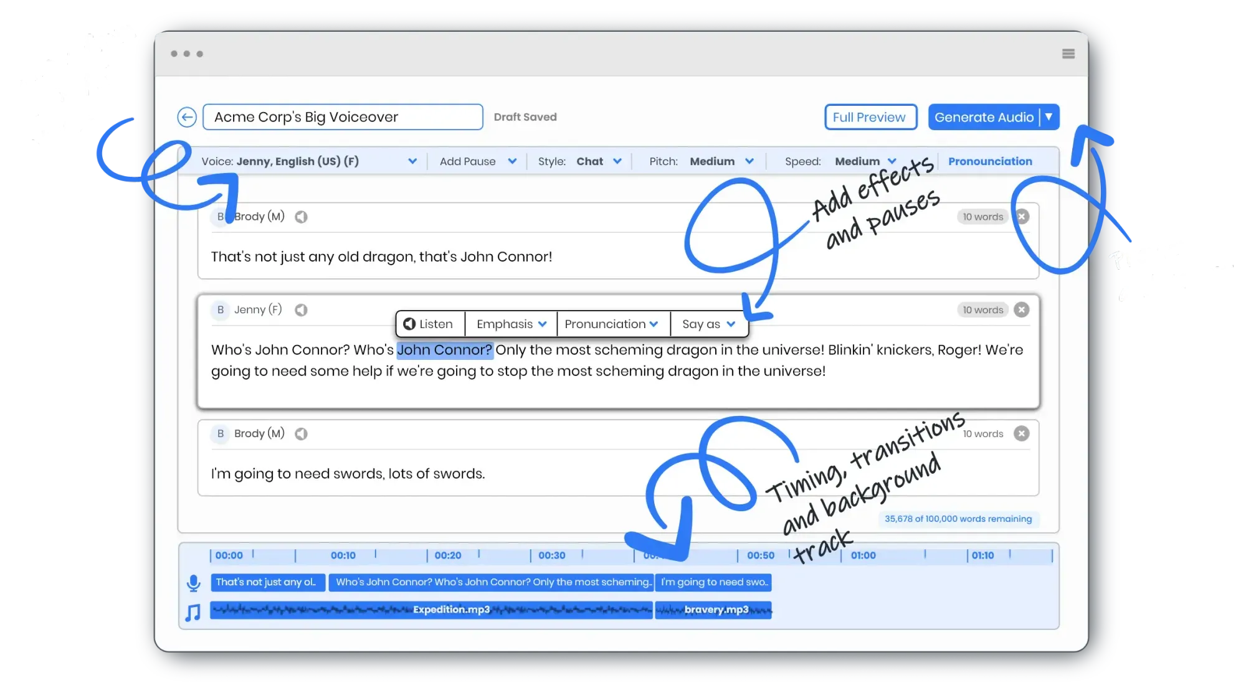Click the Full Preview button

[870, 117]
